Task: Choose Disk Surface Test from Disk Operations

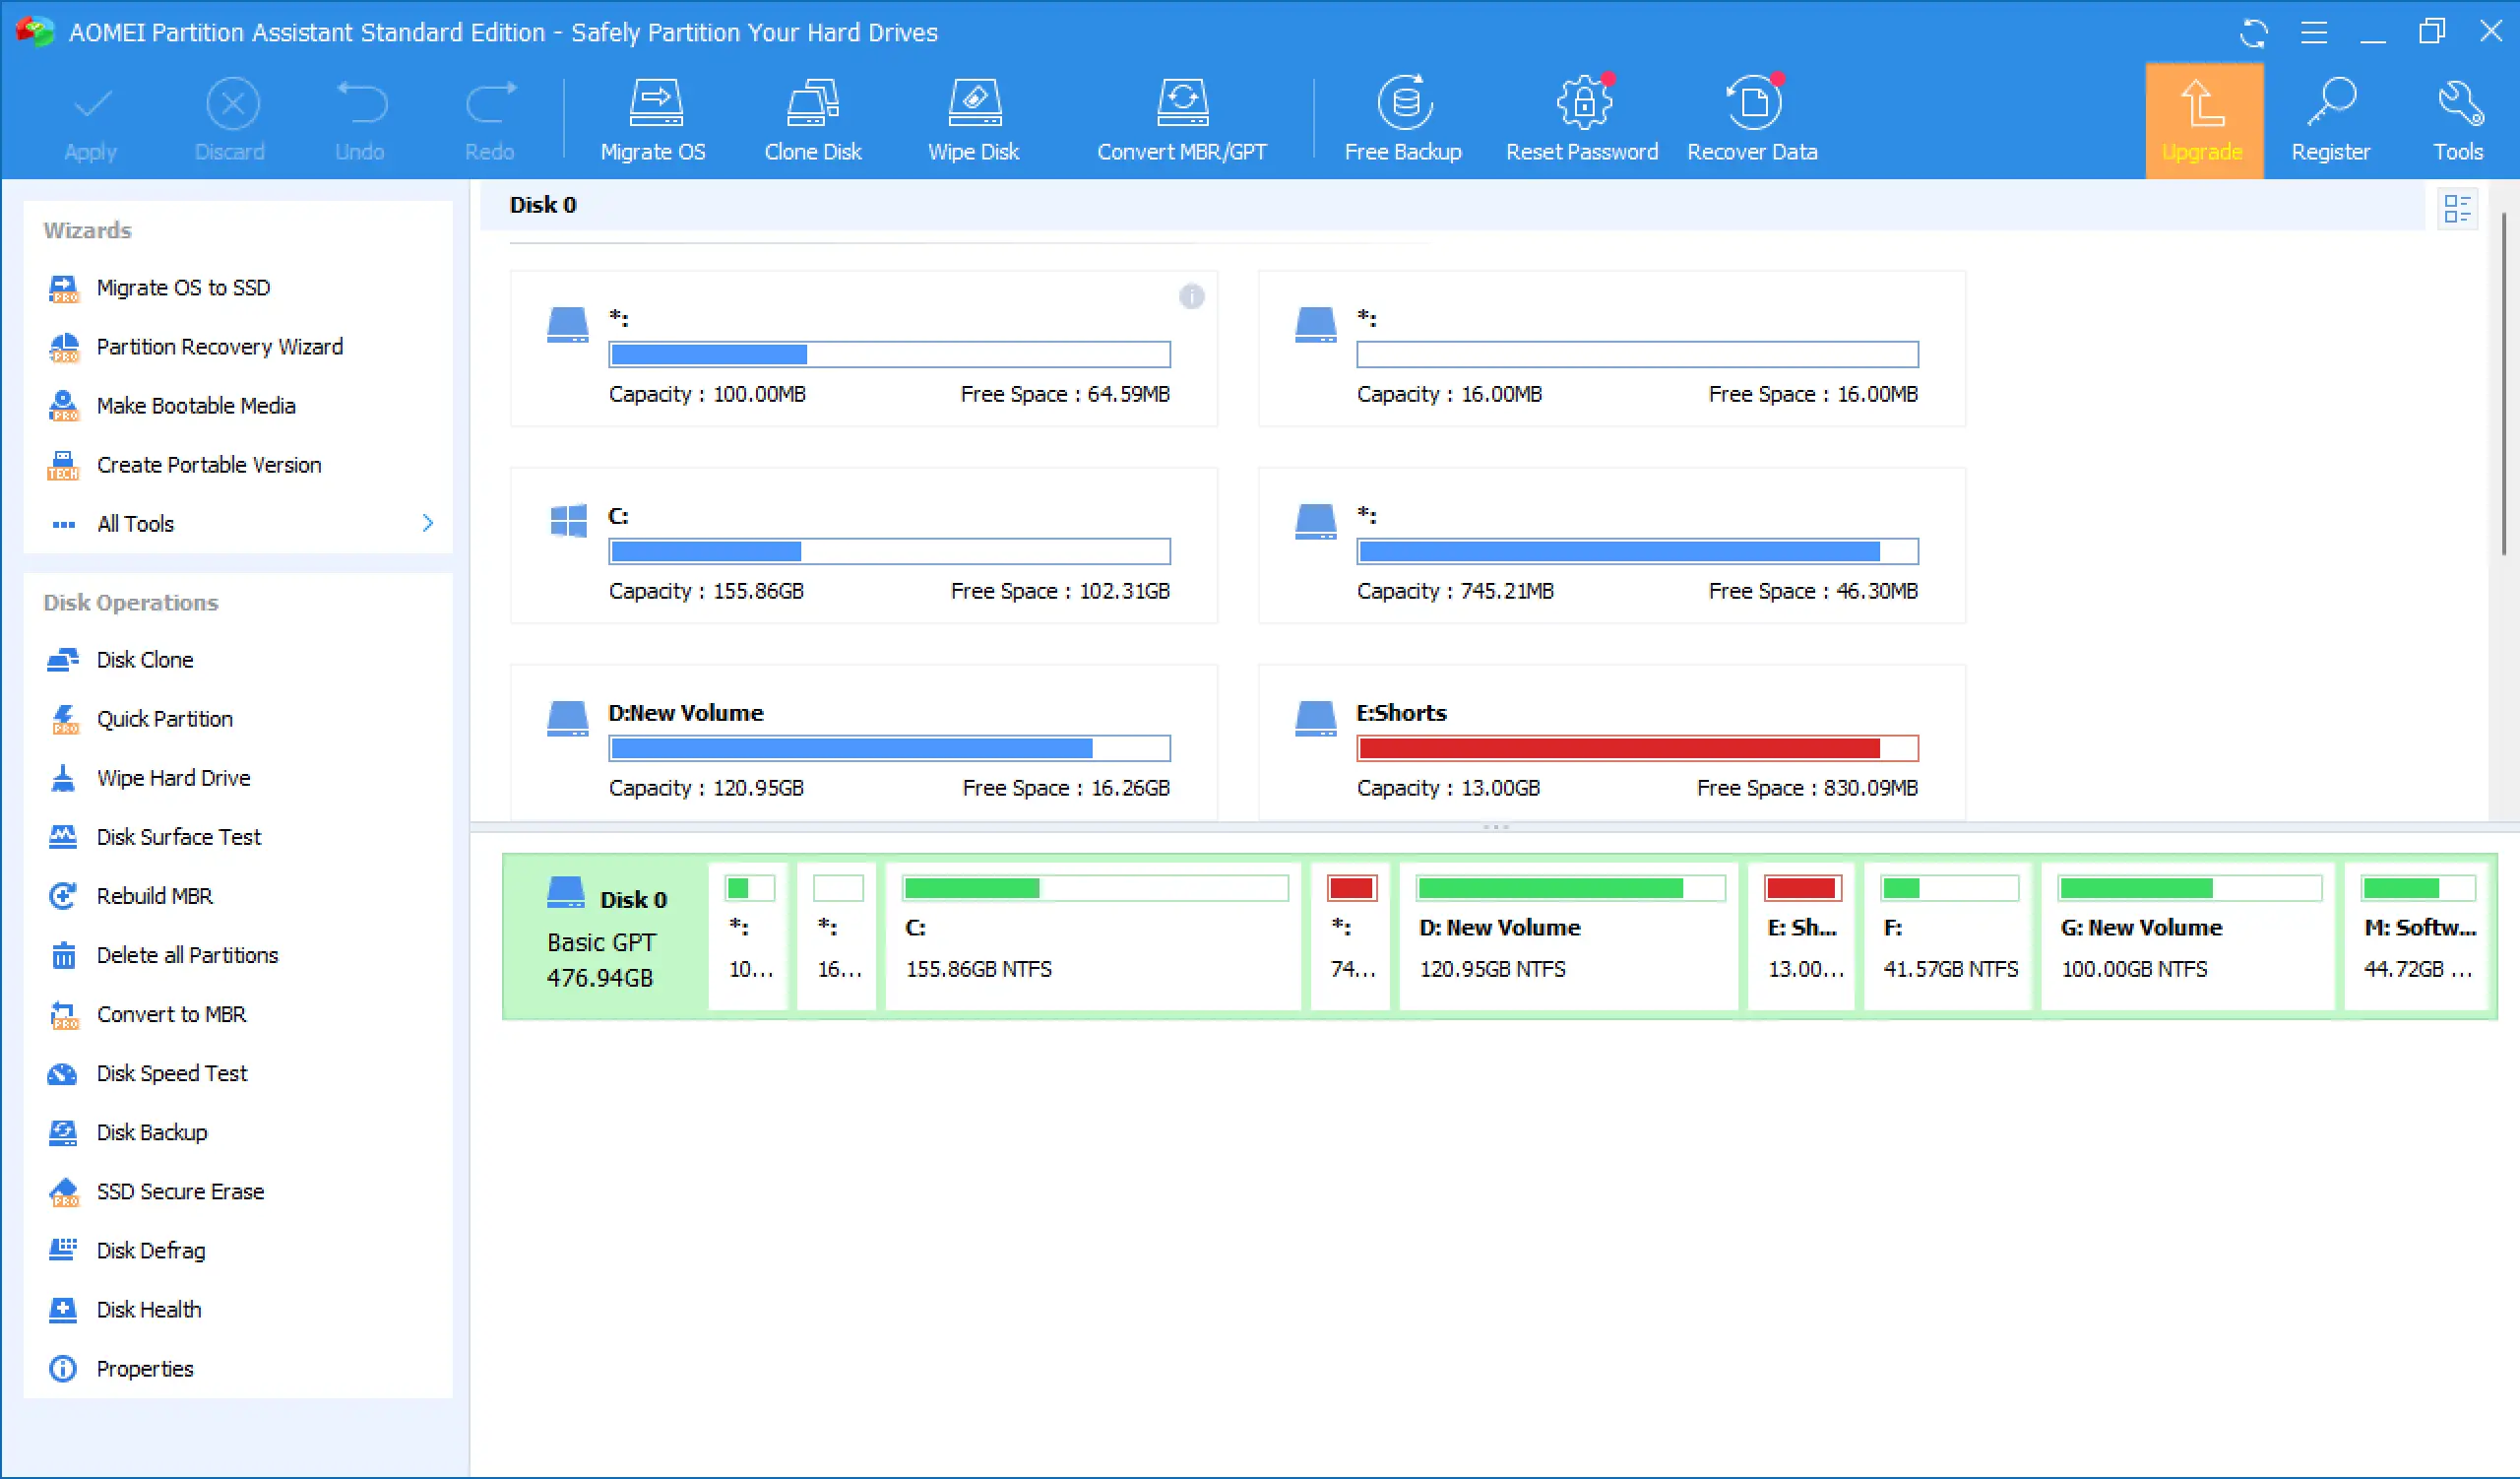Action: (178, 837)
